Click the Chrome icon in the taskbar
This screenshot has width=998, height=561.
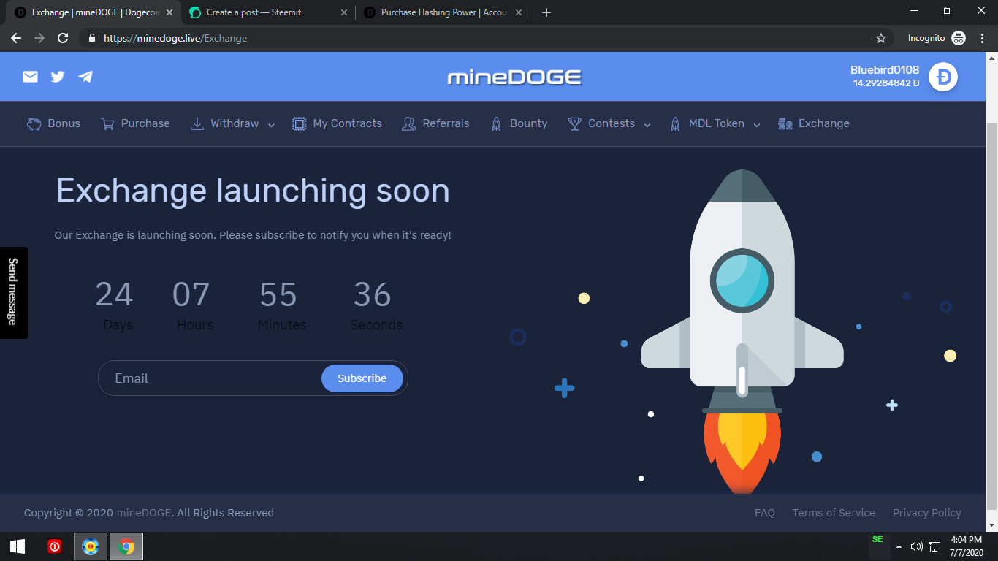coord(126,546)
